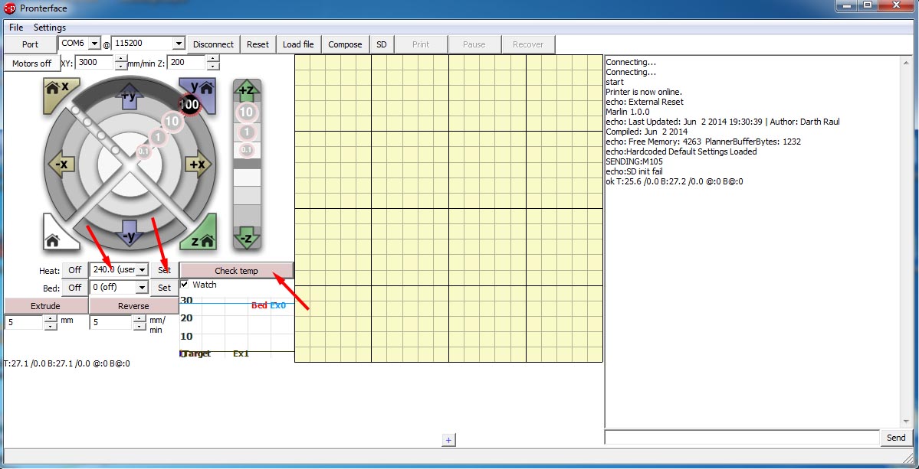Turn Bed off button
The height and width of the screenshot is (469, 919).
click(x=75, y=288)
